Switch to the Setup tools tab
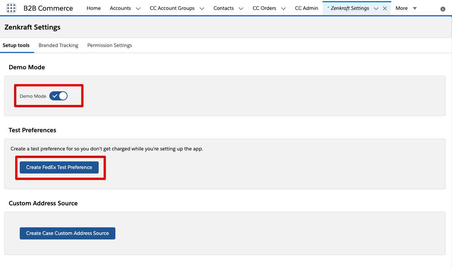 pyautogui.click(x=16, y=45)
